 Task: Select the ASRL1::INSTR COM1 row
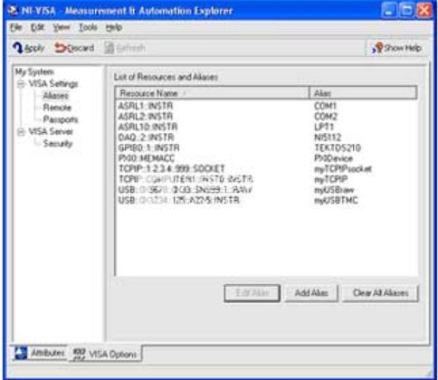tap(267, 106)
